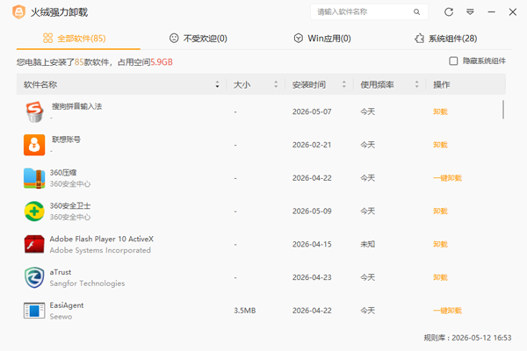Image resolution: width=527 pixels, height=351 pixels.
Task: Uninstall 搜狗拼音输入法
Action: click(x=440, y=111)
